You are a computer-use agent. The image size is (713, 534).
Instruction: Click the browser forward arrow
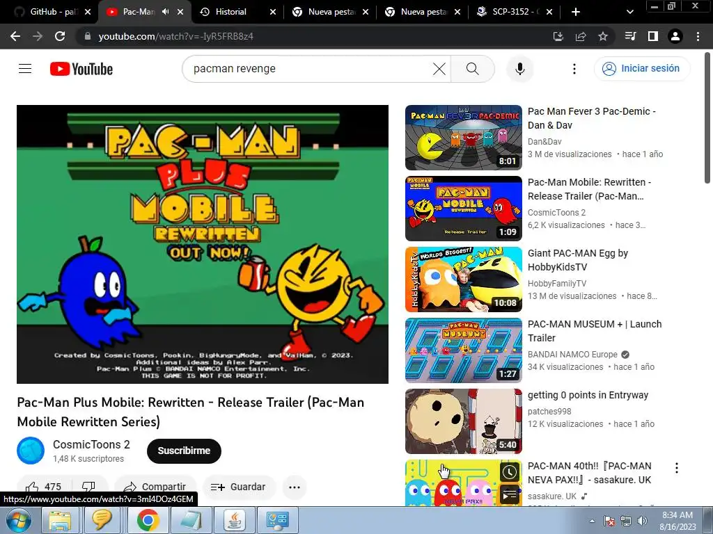(38, 36)
